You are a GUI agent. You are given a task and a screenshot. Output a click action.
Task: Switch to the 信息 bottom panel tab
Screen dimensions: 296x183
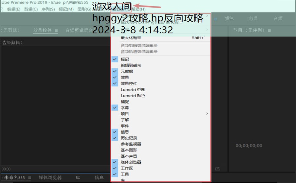pos(99,177)
